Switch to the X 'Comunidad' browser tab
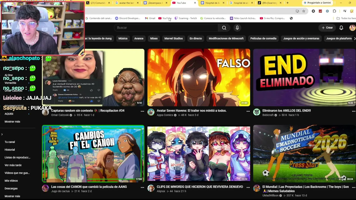Image resolution: width=356 pixels, height=200 pixels. point(98,3)
